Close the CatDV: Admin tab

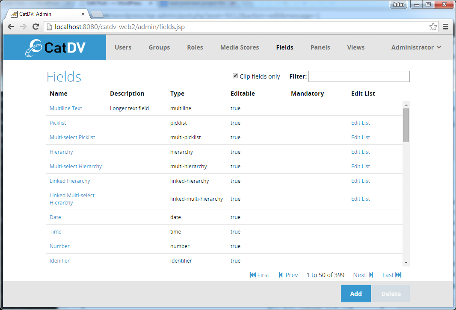tap(83, 14)
